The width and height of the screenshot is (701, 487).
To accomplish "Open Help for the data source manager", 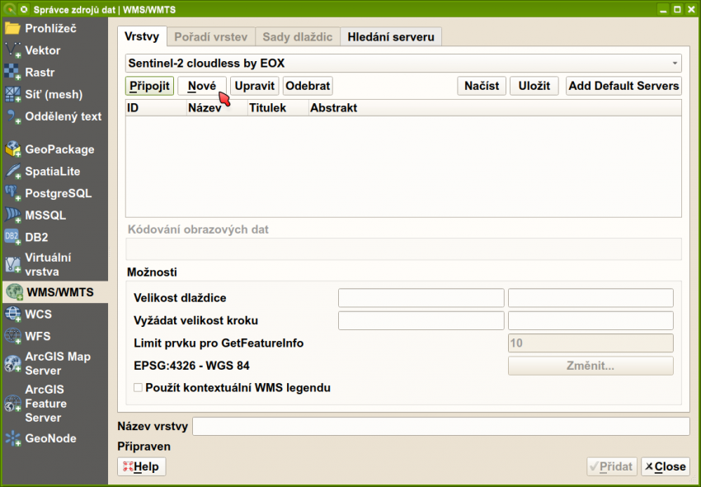I will click(x=141, y=466).
